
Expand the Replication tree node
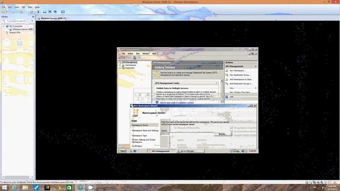click(120, 68)
